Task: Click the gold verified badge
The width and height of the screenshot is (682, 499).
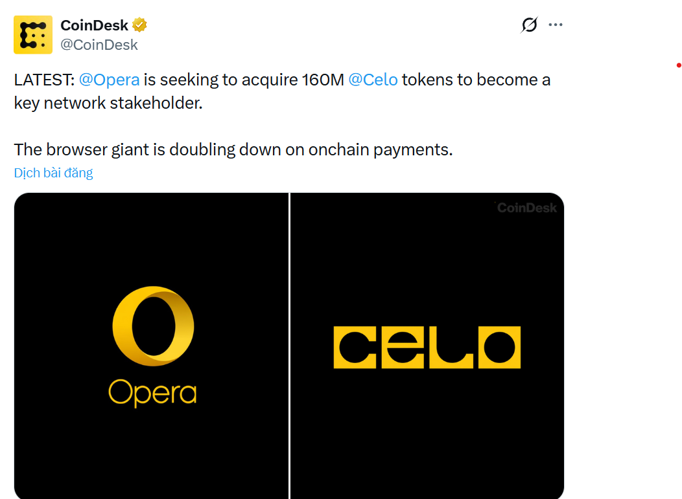Action: 139,25
